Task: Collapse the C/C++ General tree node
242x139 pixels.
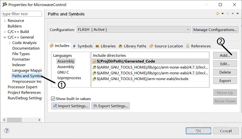Action: click(x=5, y=37)
